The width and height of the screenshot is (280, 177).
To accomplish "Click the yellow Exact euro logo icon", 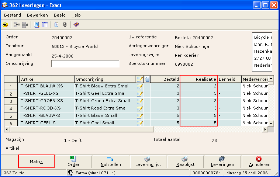I will [5, 25].
